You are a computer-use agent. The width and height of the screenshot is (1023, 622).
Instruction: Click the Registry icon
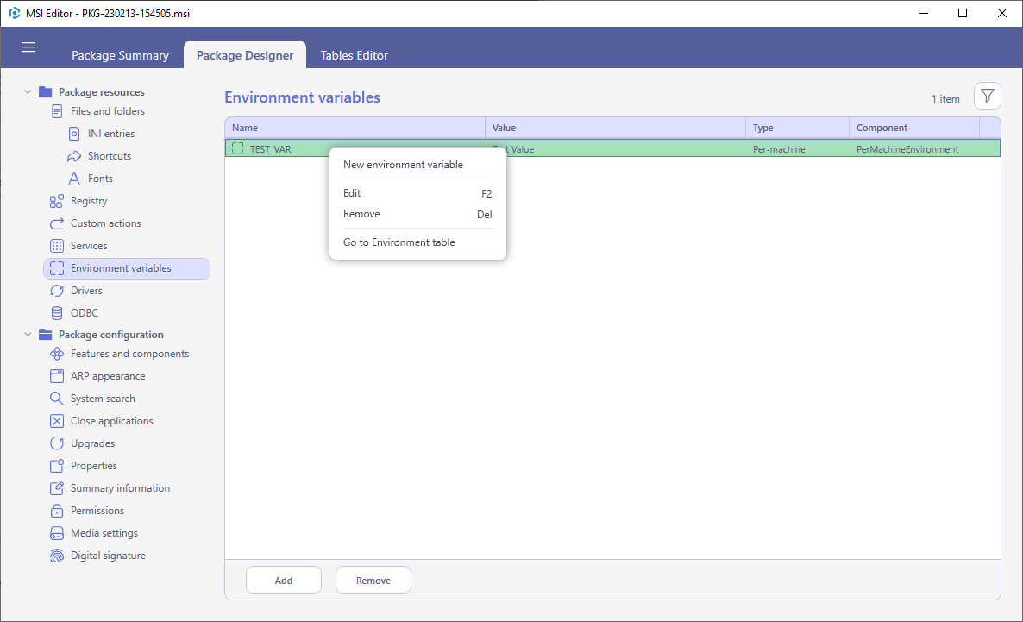coord(57,201)
